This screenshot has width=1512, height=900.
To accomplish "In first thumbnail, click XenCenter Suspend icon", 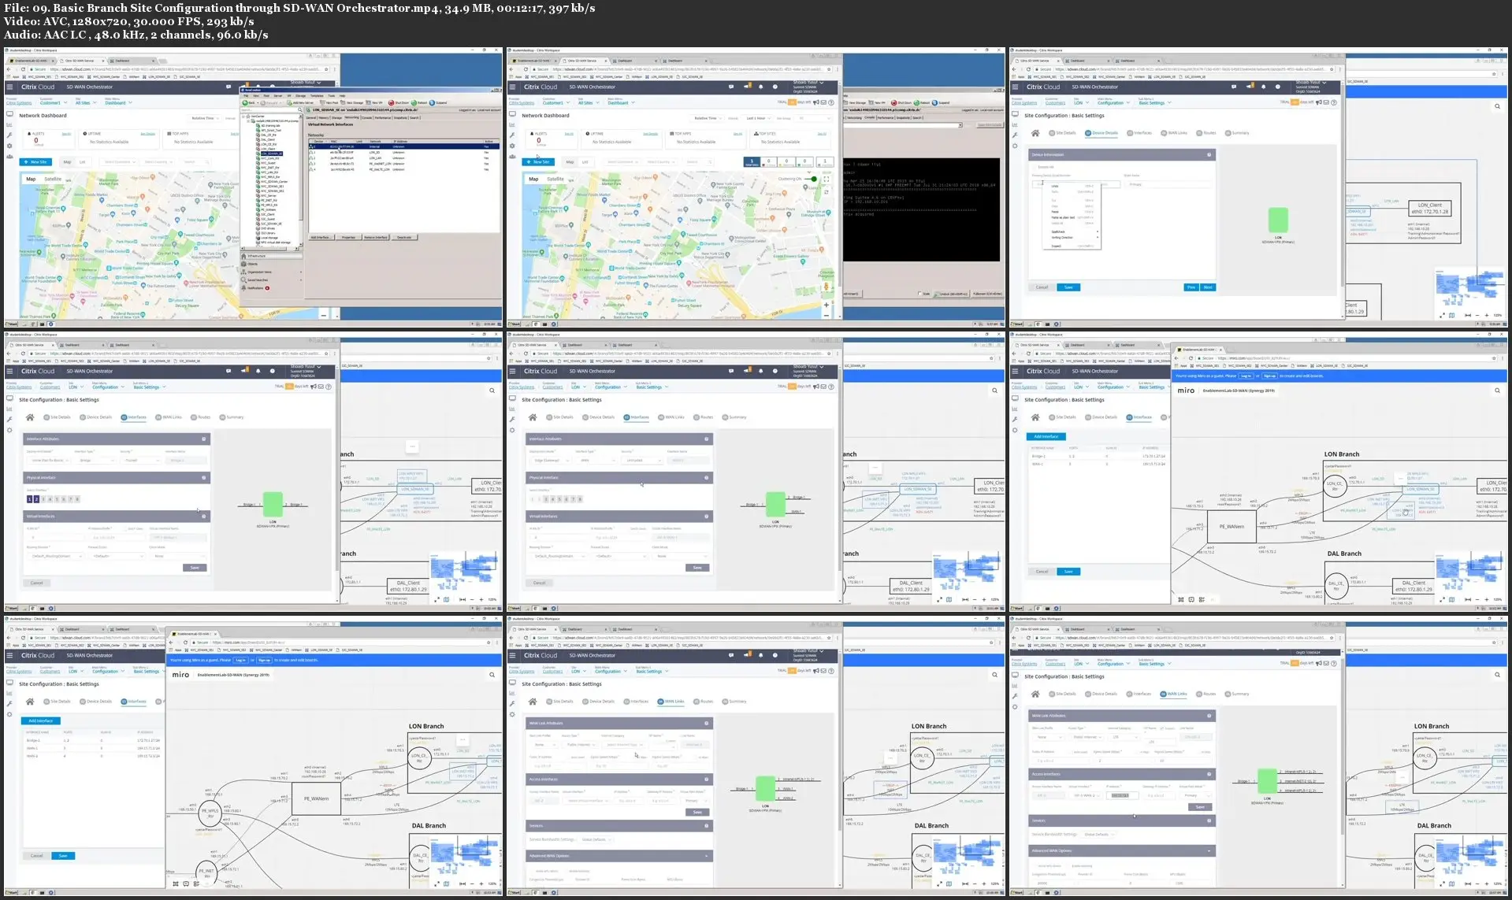I will pyautogui.click(x=433, y=102).
